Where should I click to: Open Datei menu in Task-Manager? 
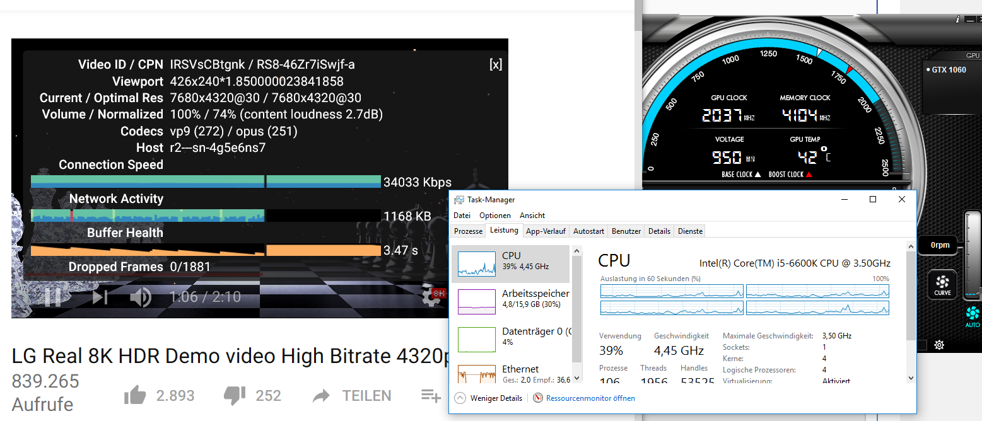pyautogui.click(x=462, y=216)
